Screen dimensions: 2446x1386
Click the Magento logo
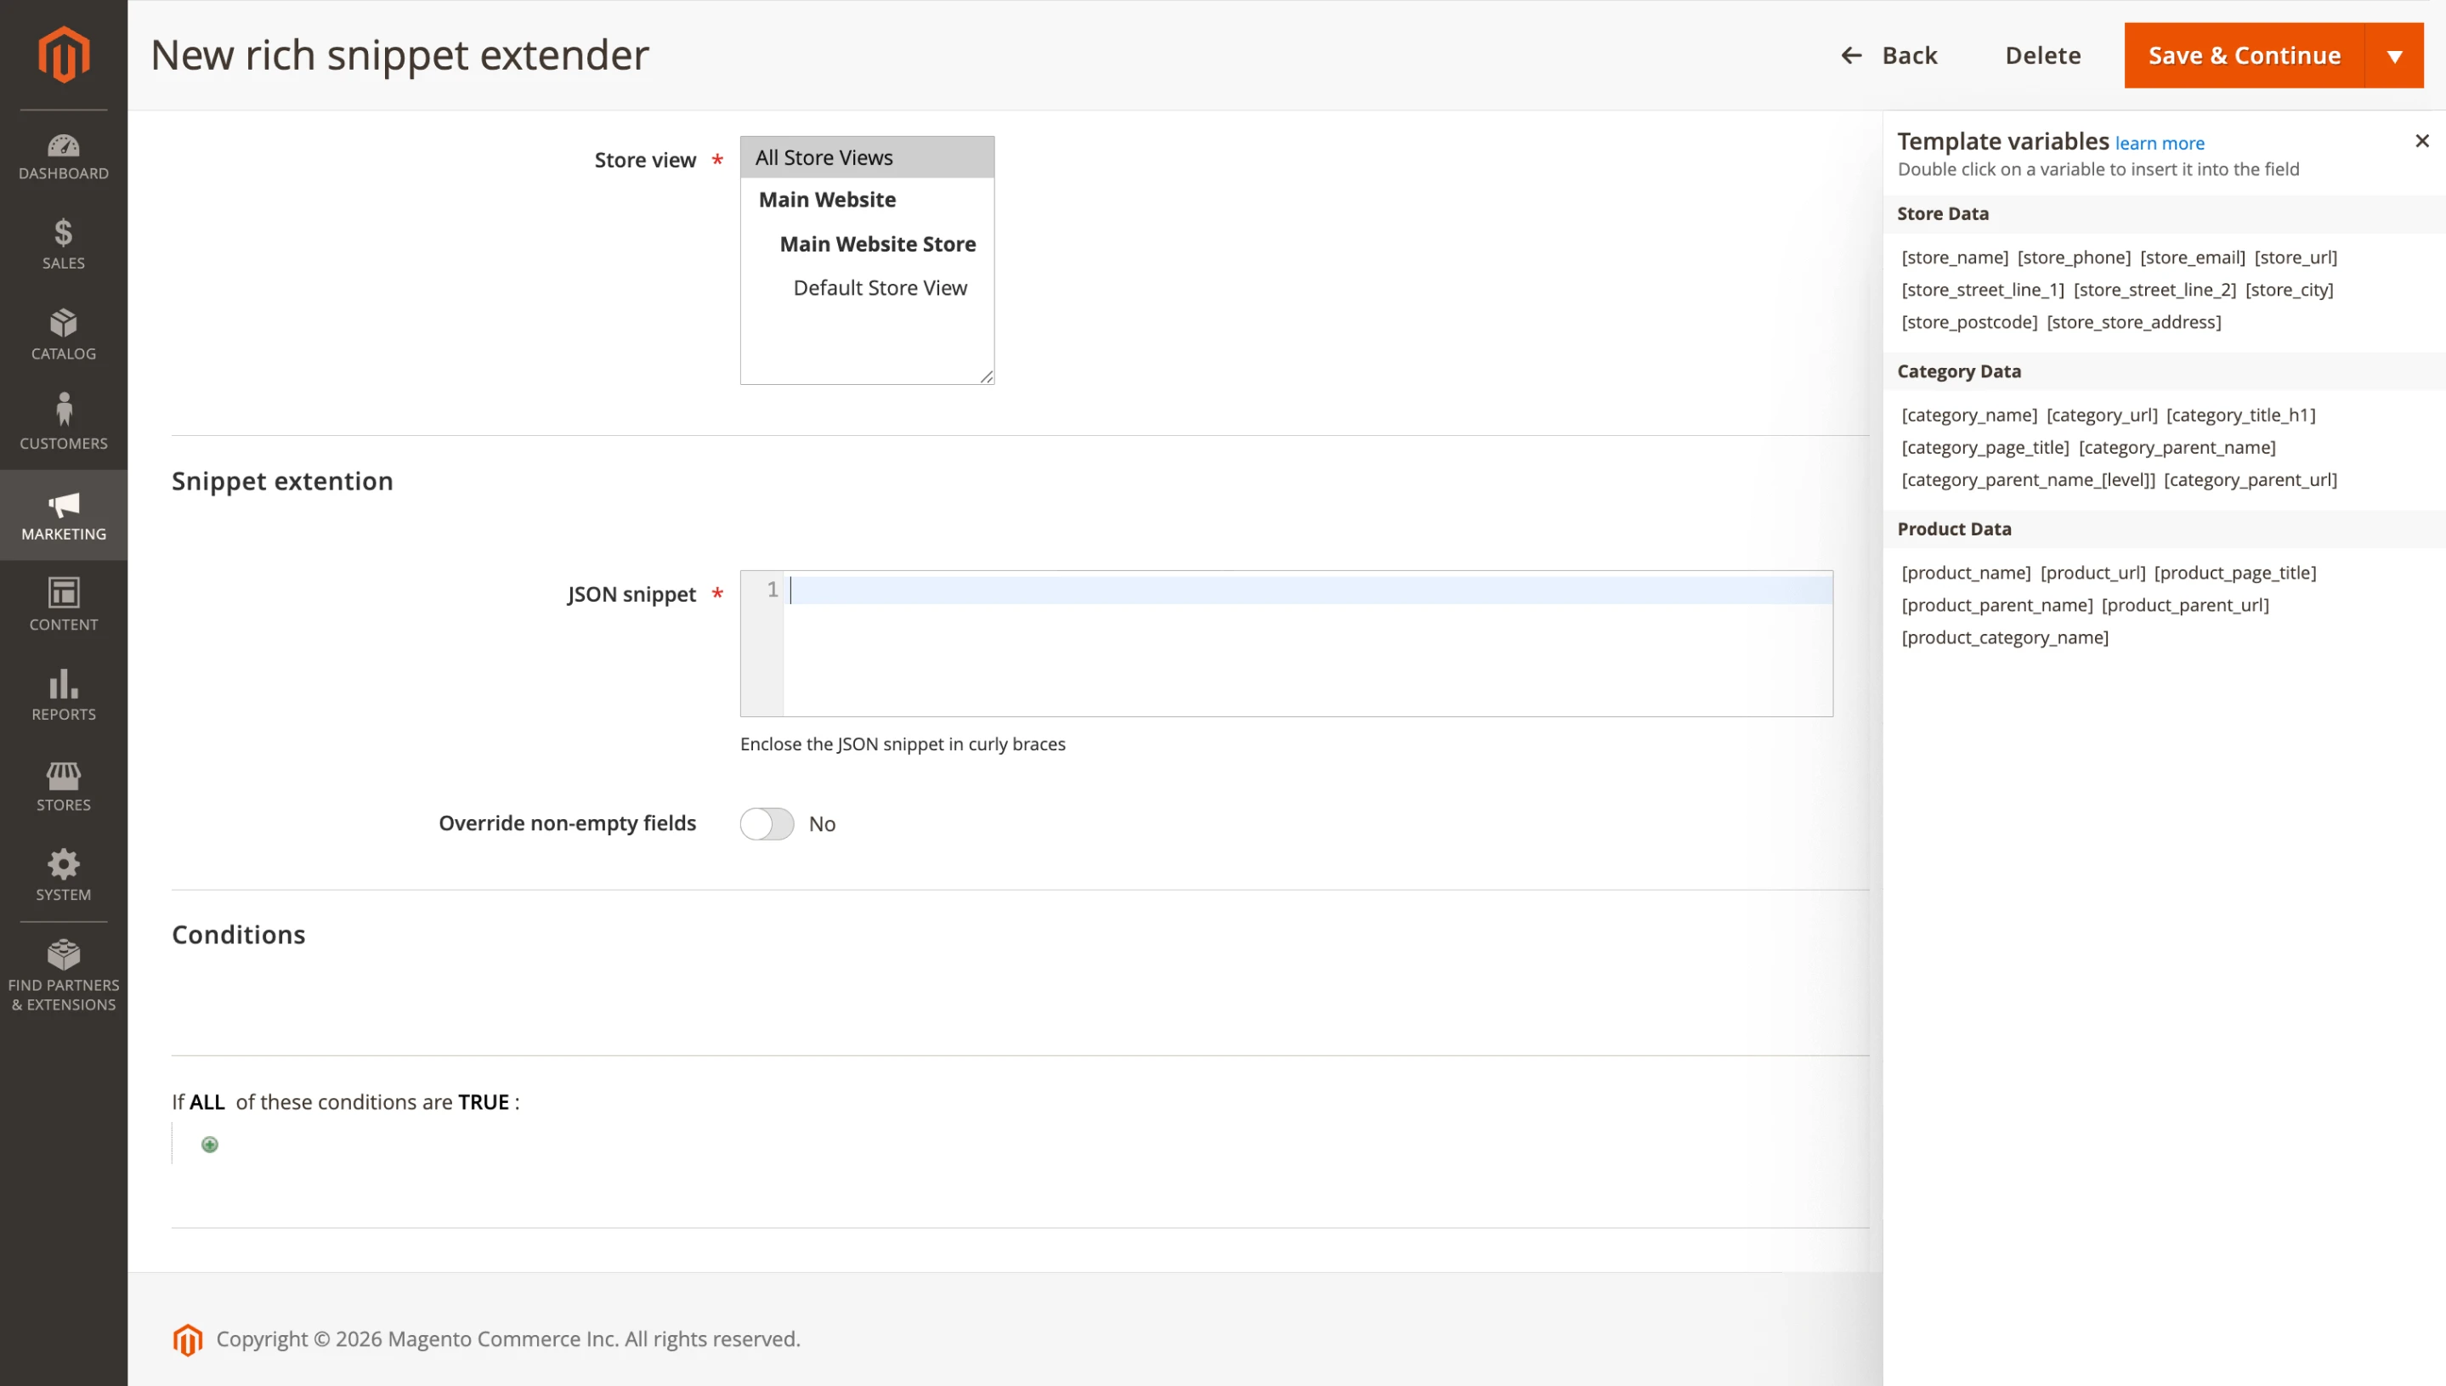(63, 54)
